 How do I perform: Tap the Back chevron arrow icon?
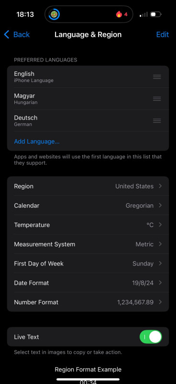(x=7, y=35)
